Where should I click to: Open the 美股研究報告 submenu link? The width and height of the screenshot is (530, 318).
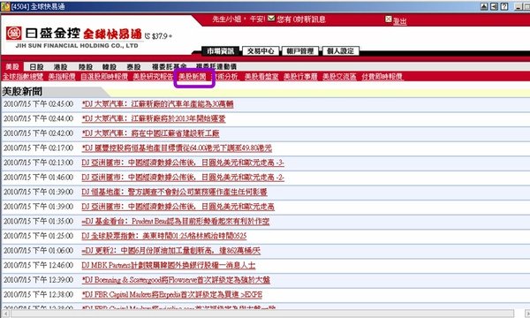coord(153,77)
